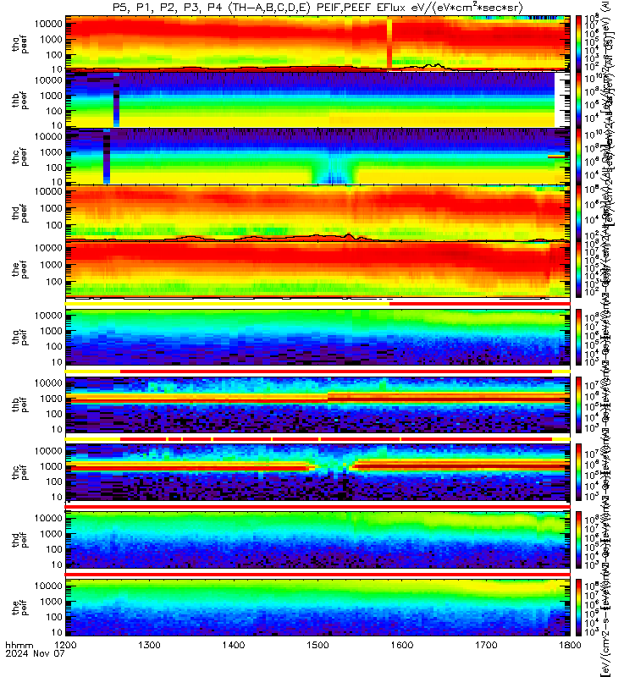Image resolution: width=635 pixels, height=677 pixels.
Task: Click the tha peif spectrogram panel
Action: 317,337
